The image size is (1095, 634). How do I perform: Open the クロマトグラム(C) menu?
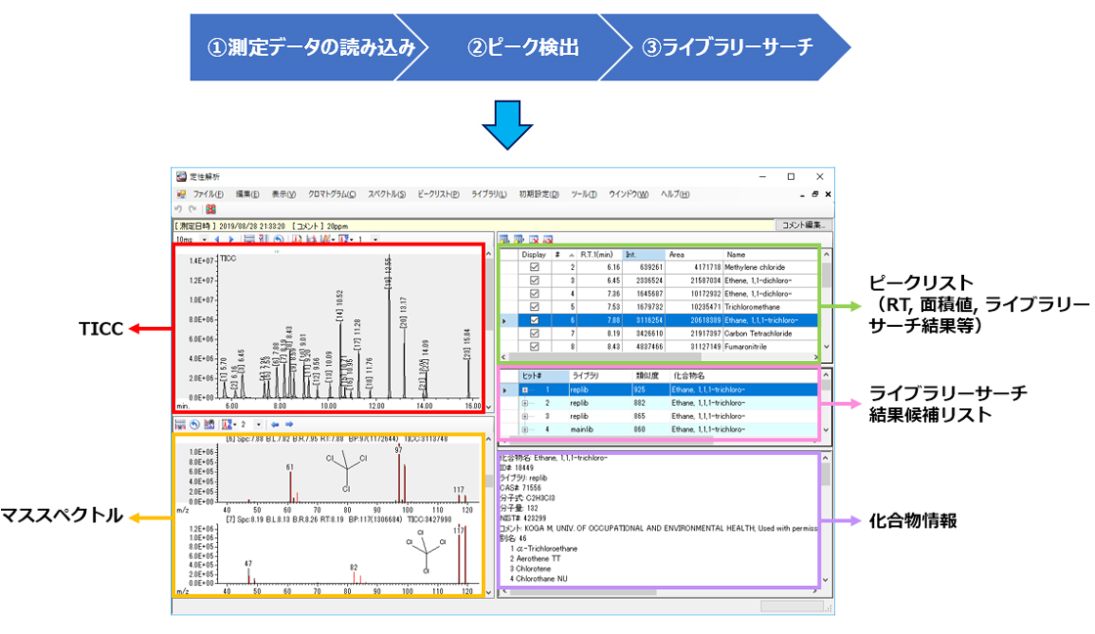pyautogui.click(x=331, y=194)
